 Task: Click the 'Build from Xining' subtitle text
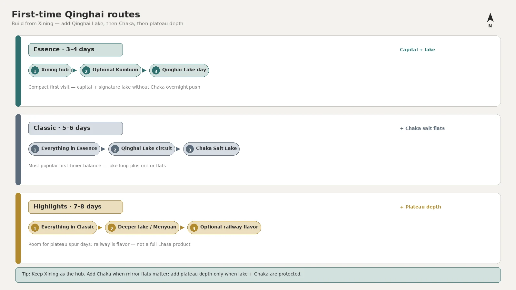point(97,24)
